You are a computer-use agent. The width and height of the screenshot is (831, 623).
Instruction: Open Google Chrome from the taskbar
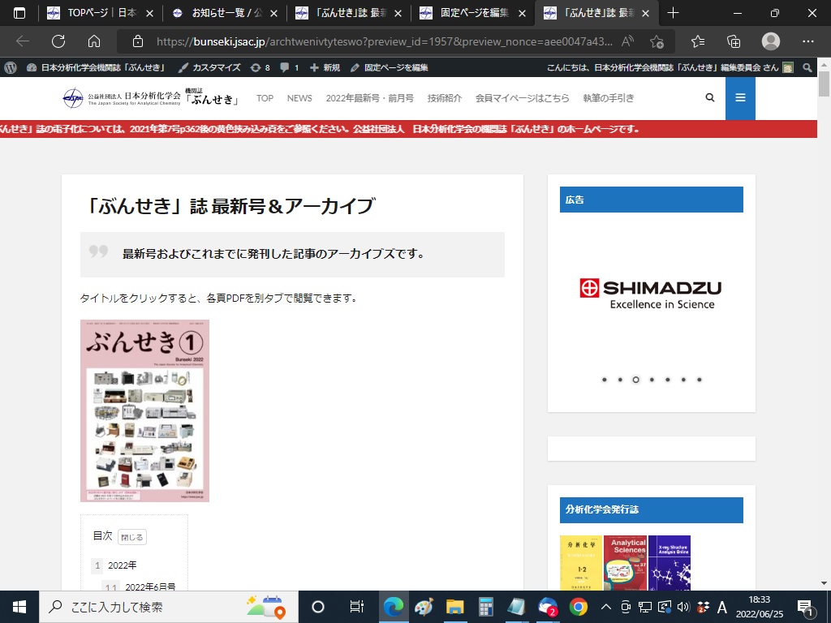pyautogui.click(x=578, y=607)
